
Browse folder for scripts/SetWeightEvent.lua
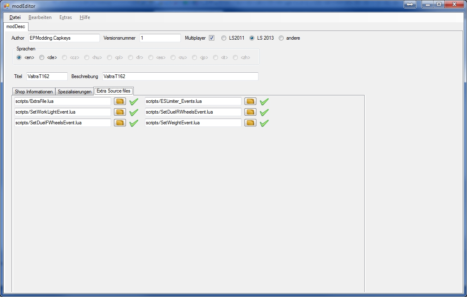click(250, 123)
